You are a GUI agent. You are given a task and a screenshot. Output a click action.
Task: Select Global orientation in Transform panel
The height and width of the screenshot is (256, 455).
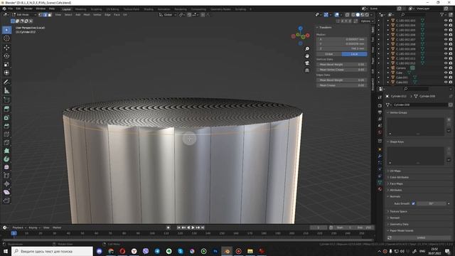click(x=328, y=54)
